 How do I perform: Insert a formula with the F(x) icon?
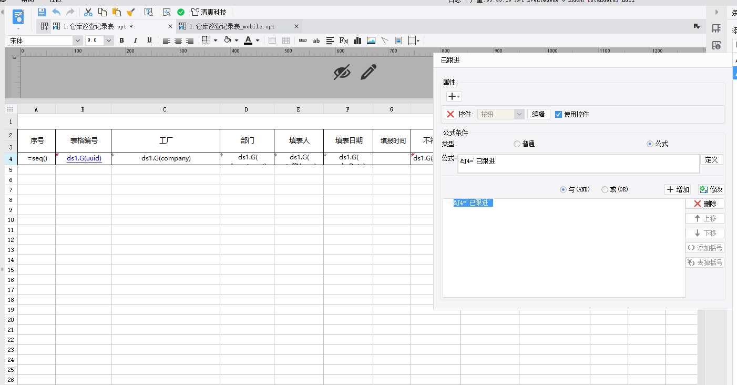tap(344, 40)
